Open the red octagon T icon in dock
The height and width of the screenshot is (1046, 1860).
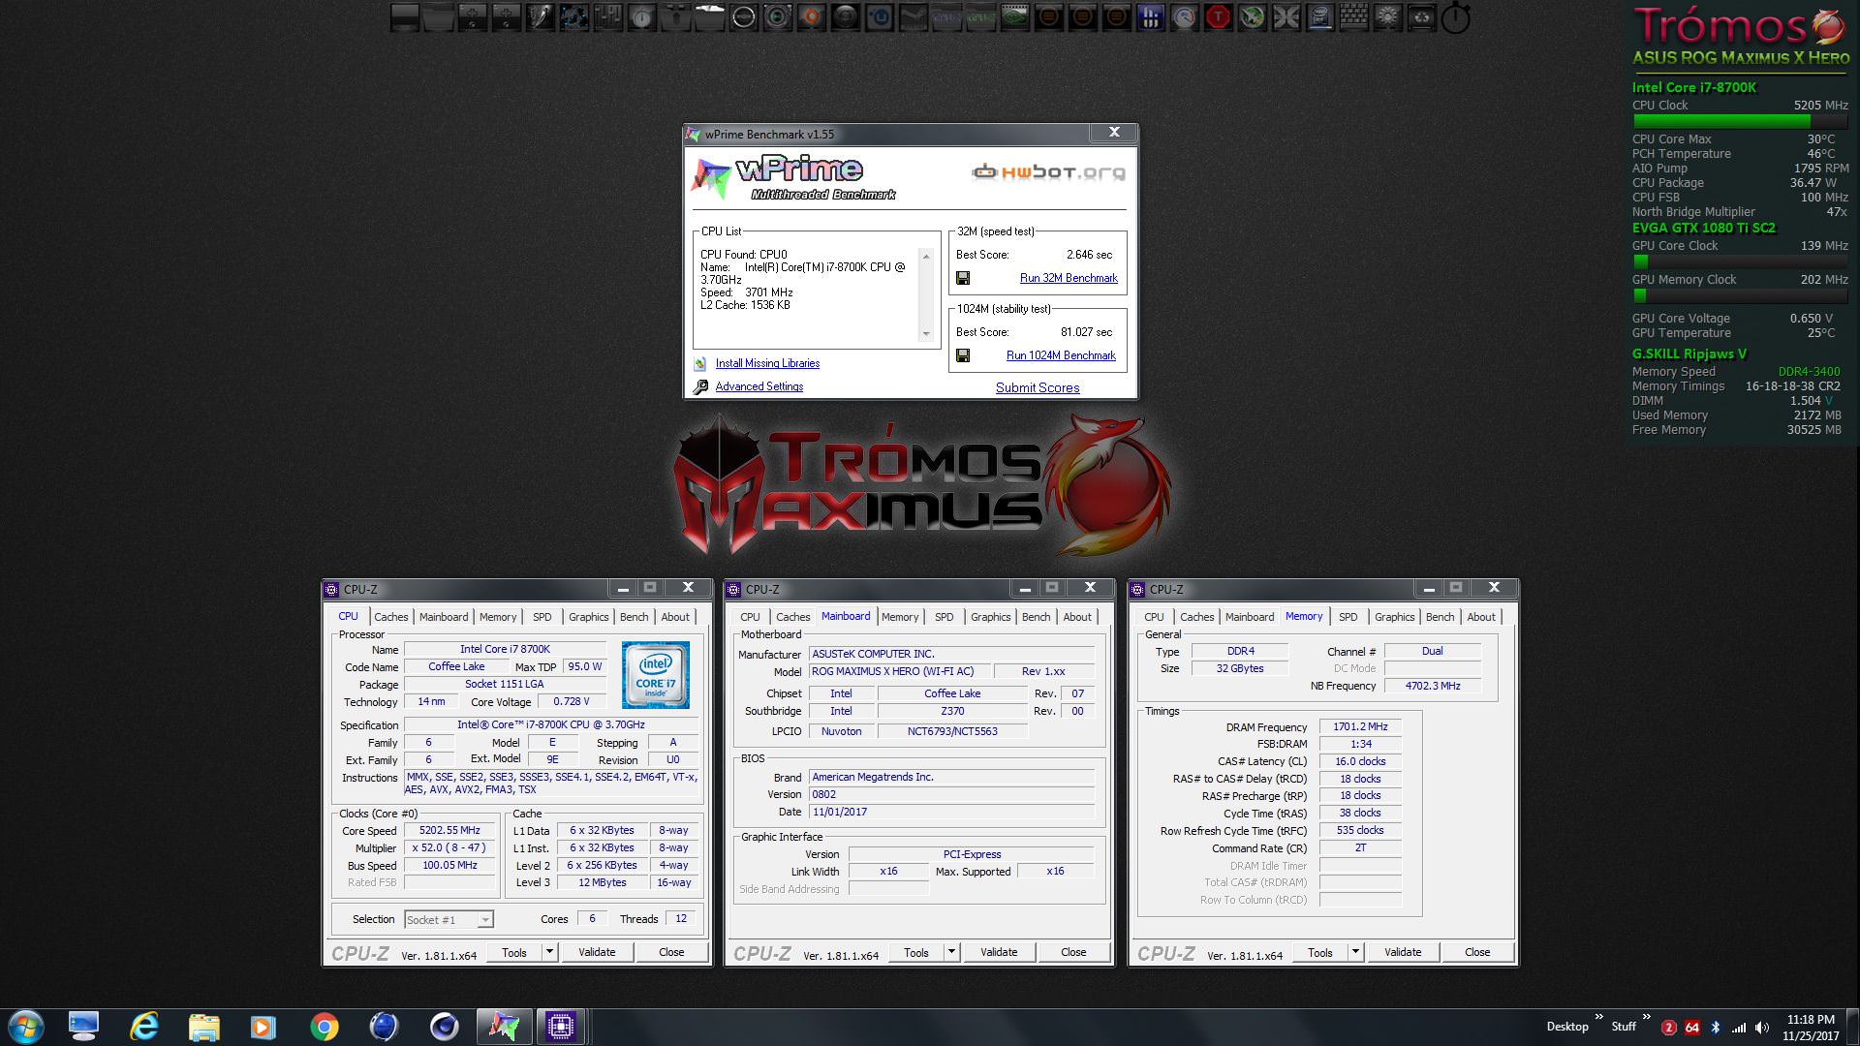coord(1218,16)
